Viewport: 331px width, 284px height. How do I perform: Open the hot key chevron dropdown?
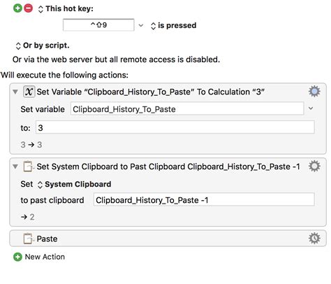[x=141, y=25]
